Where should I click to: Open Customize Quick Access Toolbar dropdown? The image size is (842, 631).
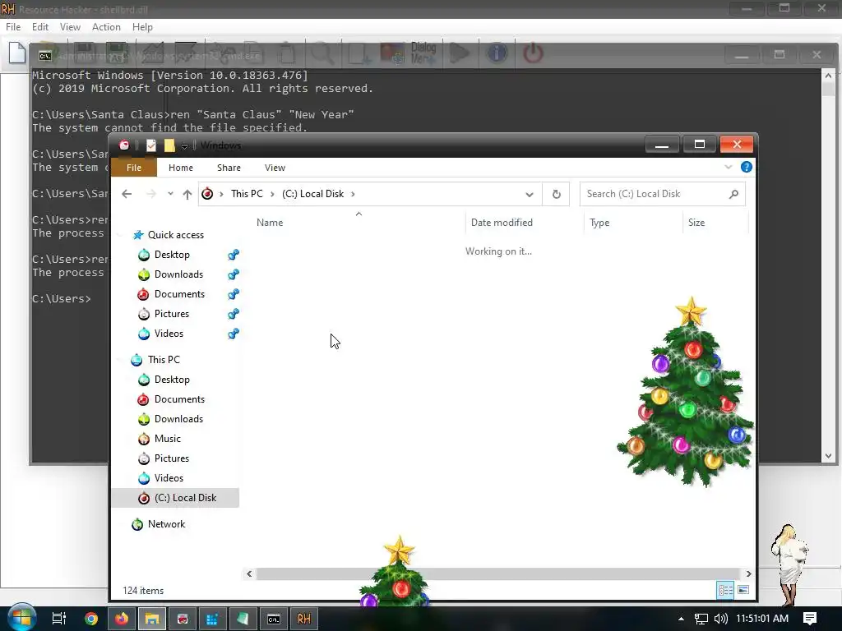[184, 146]
